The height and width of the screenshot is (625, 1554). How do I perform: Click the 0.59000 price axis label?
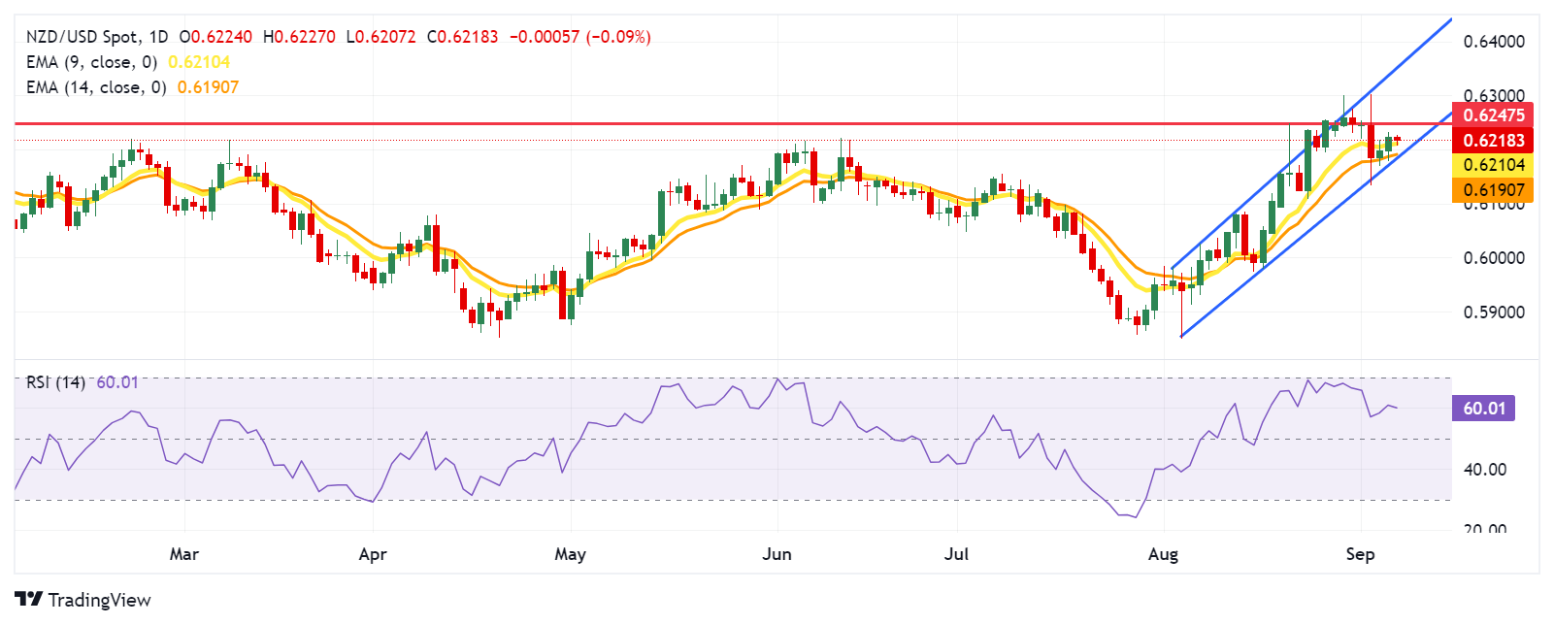click(x=1494, y=312)
